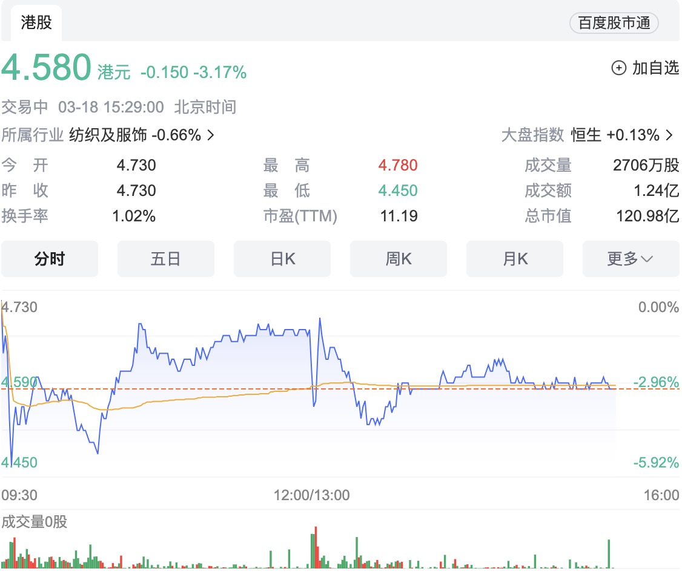Show the 月K candlestick chart
Viewport: 682px width, 583px height.
point(515,259)
